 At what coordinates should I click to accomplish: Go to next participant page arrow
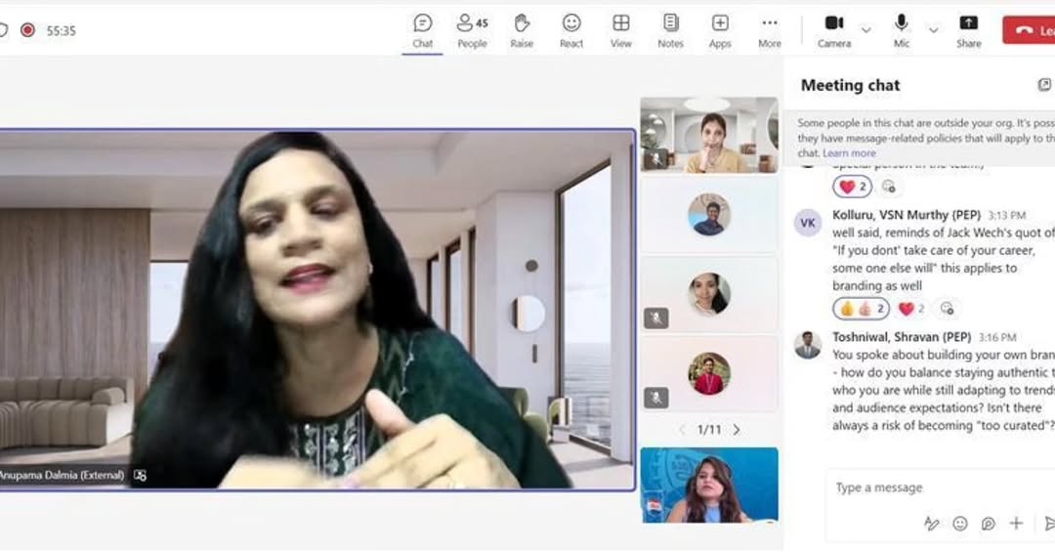737,430
